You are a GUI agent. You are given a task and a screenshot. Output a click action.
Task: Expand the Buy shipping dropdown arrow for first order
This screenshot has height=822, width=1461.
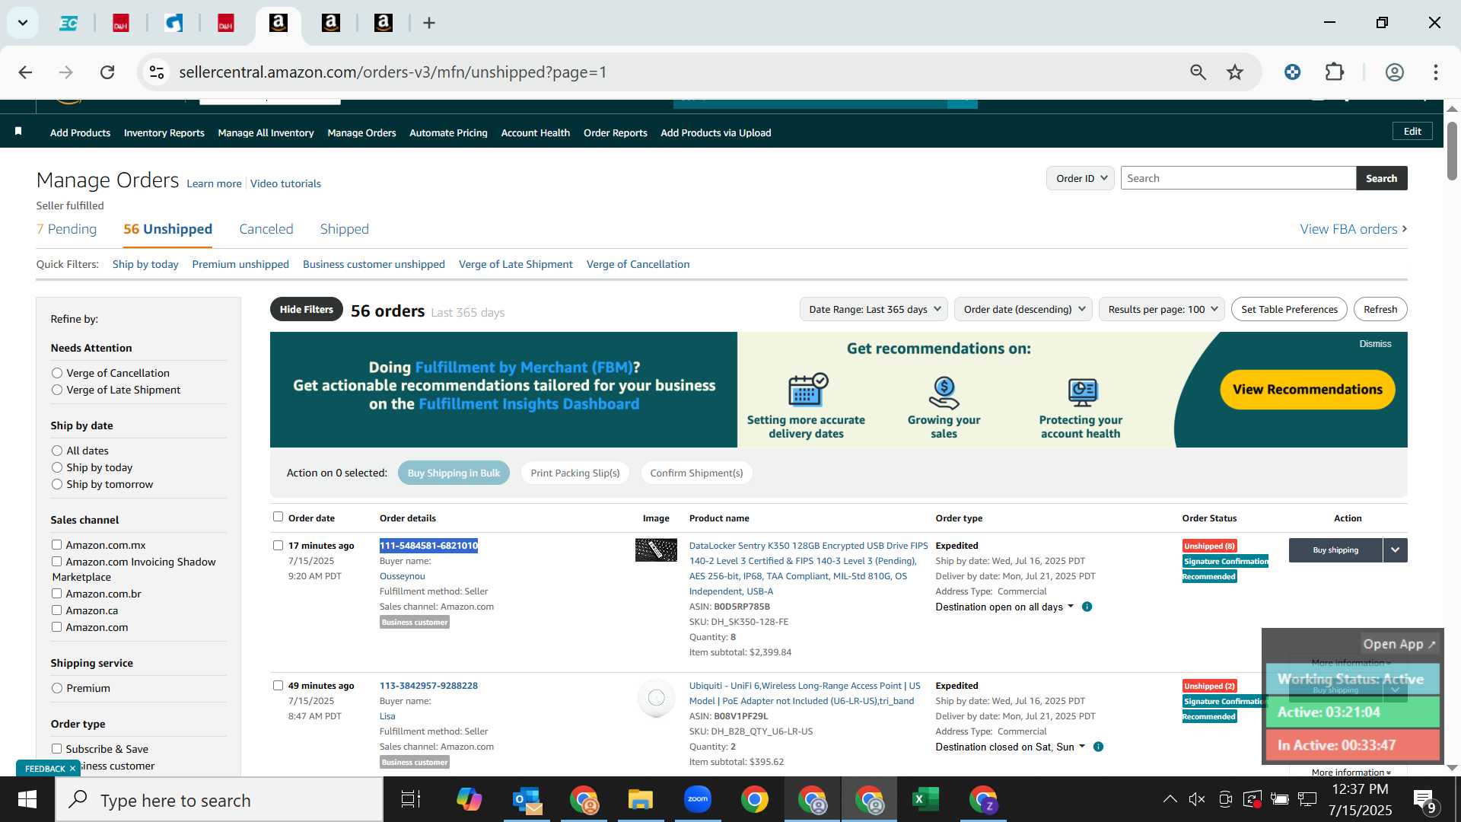[1395, 550]
